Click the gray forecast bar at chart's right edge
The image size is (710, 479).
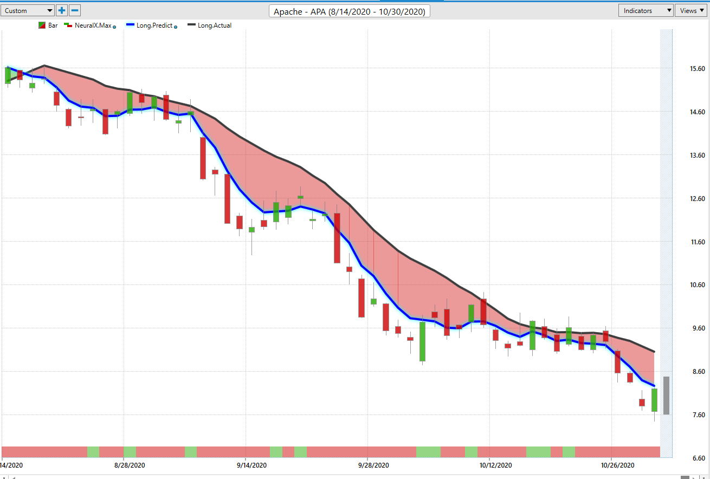[x=666, y=396]
